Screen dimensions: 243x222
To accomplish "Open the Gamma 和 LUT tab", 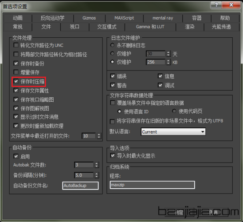I will [x=150, y=27].
